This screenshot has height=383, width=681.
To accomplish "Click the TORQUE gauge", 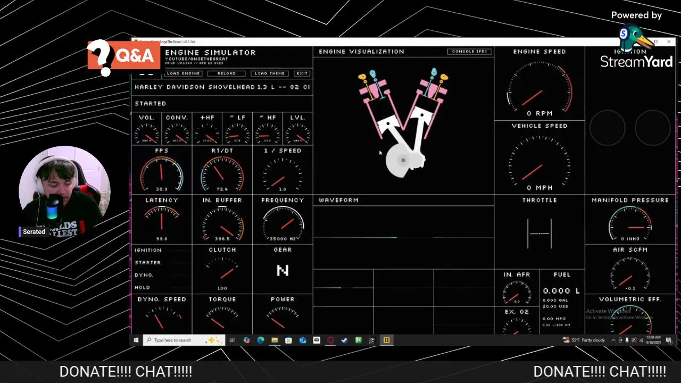I will [222, 318].
